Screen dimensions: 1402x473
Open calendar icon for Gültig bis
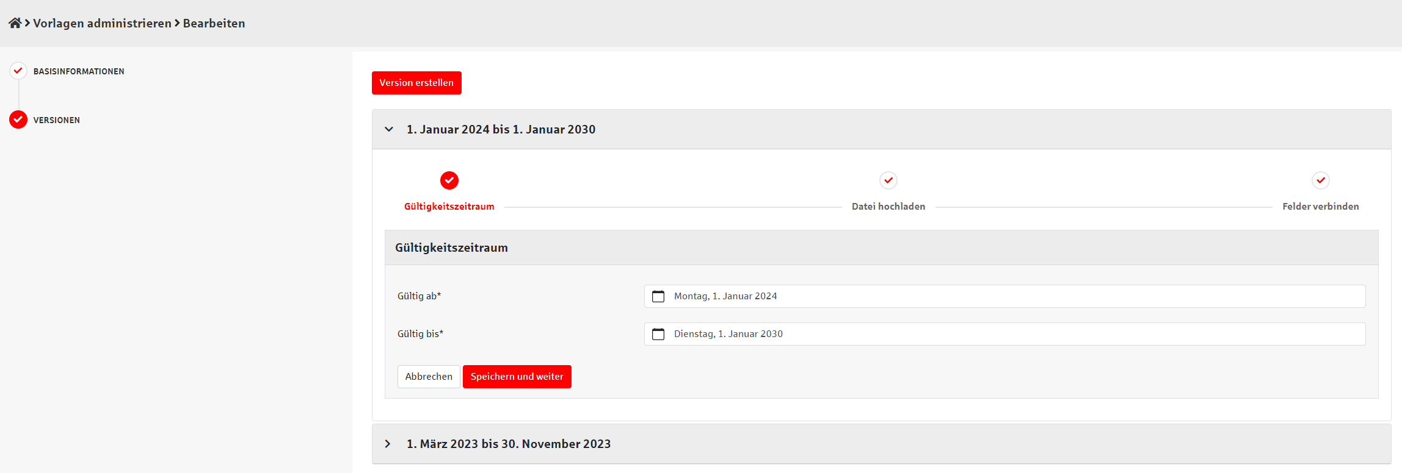[x=658, y=334]
